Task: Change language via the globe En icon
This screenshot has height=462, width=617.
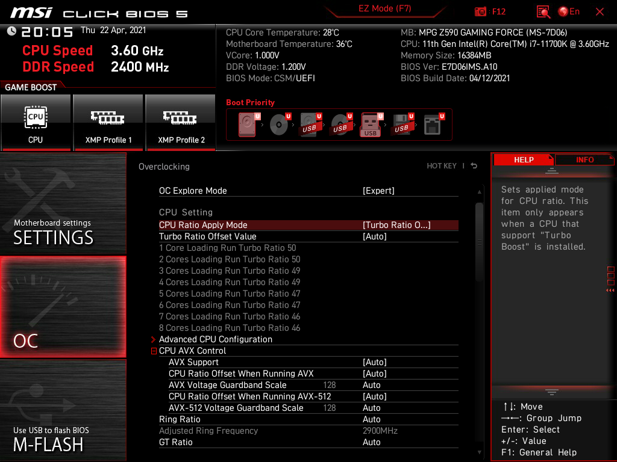Action: tap(569, 12)
